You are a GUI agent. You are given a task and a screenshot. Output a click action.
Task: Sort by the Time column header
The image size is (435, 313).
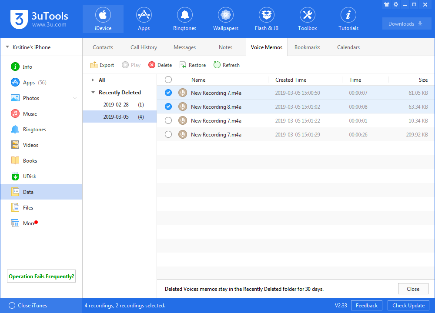click(355, 80)
